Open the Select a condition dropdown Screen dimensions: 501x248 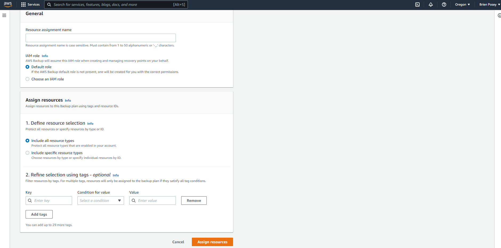(x=101, y=201)
